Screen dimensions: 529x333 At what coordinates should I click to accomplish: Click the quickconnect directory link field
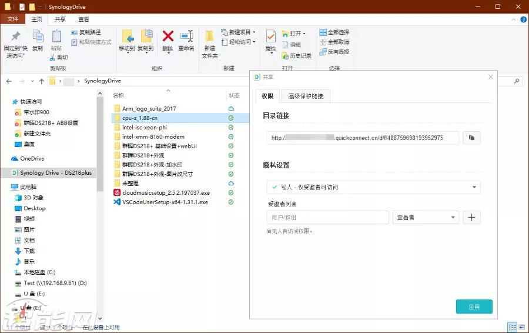point(363,138)
